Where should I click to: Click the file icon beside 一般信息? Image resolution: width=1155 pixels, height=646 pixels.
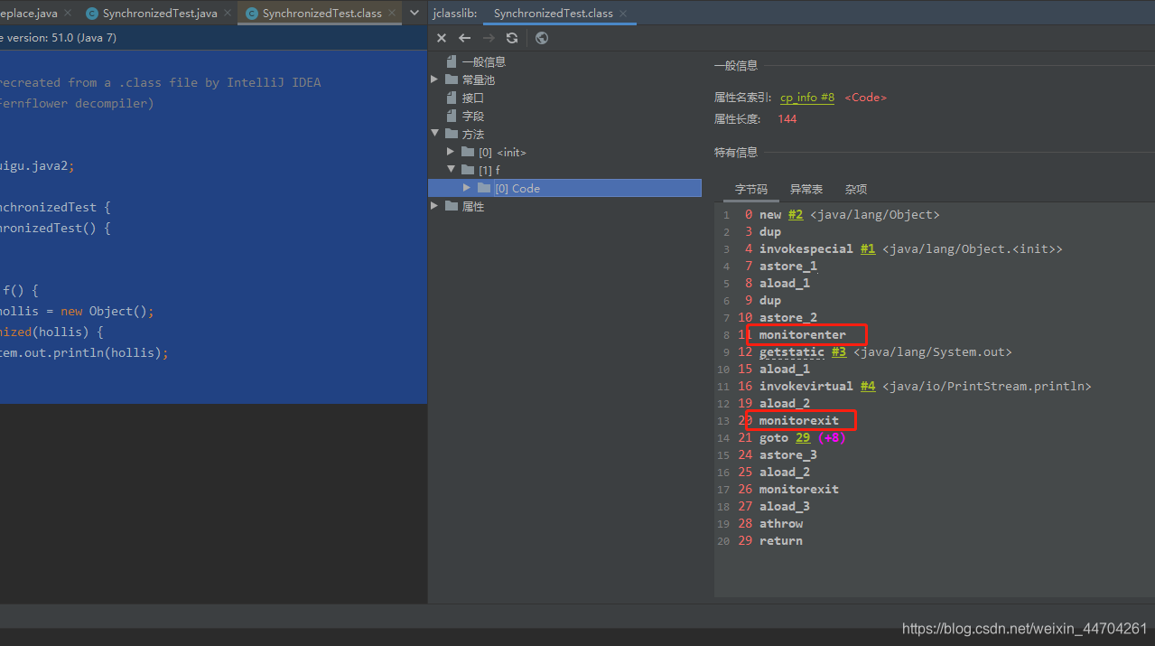[x=452, y=61]
